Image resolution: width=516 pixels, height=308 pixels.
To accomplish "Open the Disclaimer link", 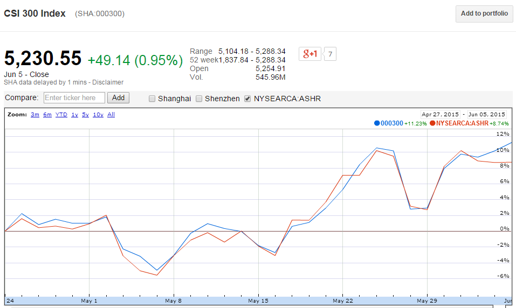I will pyautogui.click(x=108, y=82).
